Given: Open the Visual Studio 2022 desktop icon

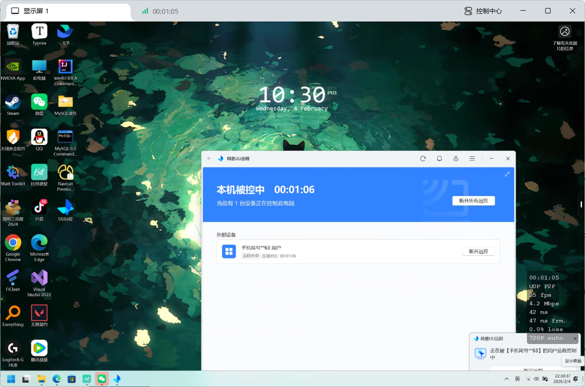Looking at the screenshot, I should pyautogui.click(x=39, y=283).
